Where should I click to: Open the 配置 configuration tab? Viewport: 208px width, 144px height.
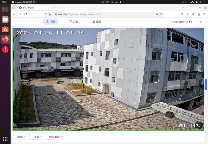coord(96,22)
